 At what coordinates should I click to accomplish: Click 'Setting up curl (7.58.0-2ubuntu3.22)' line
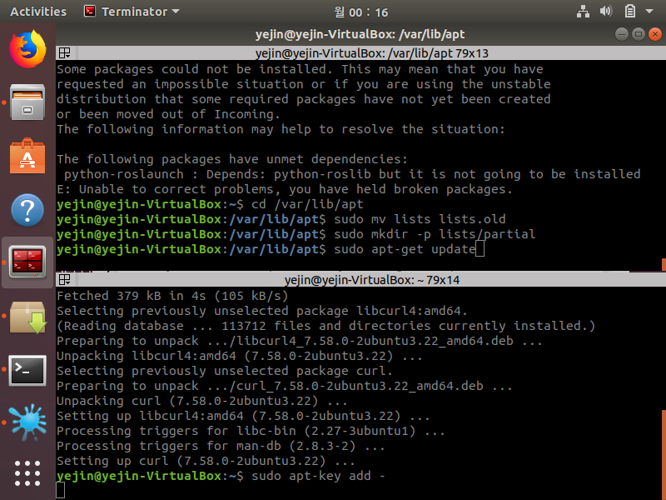(206, 461)
